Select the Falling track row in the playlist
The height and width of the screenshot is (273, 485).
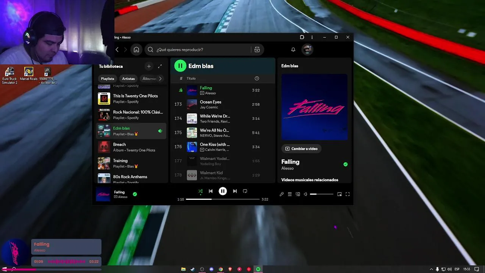click(223, 90)
